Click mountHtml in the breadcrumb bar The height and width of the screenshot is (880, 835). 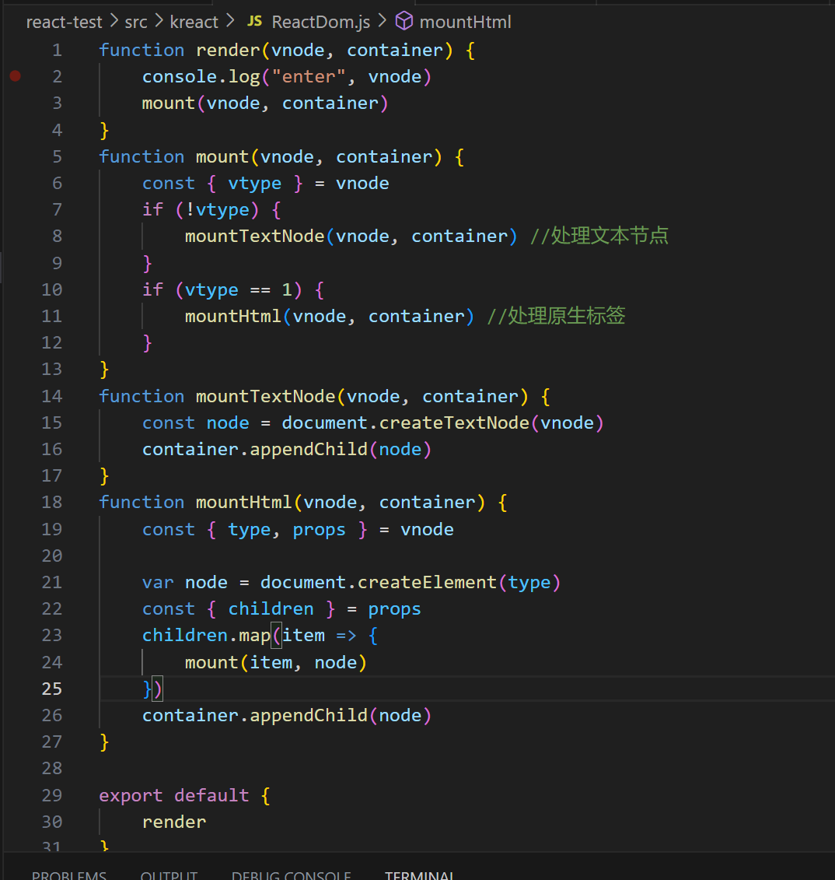pyautogui.click(x=465, y=21)
